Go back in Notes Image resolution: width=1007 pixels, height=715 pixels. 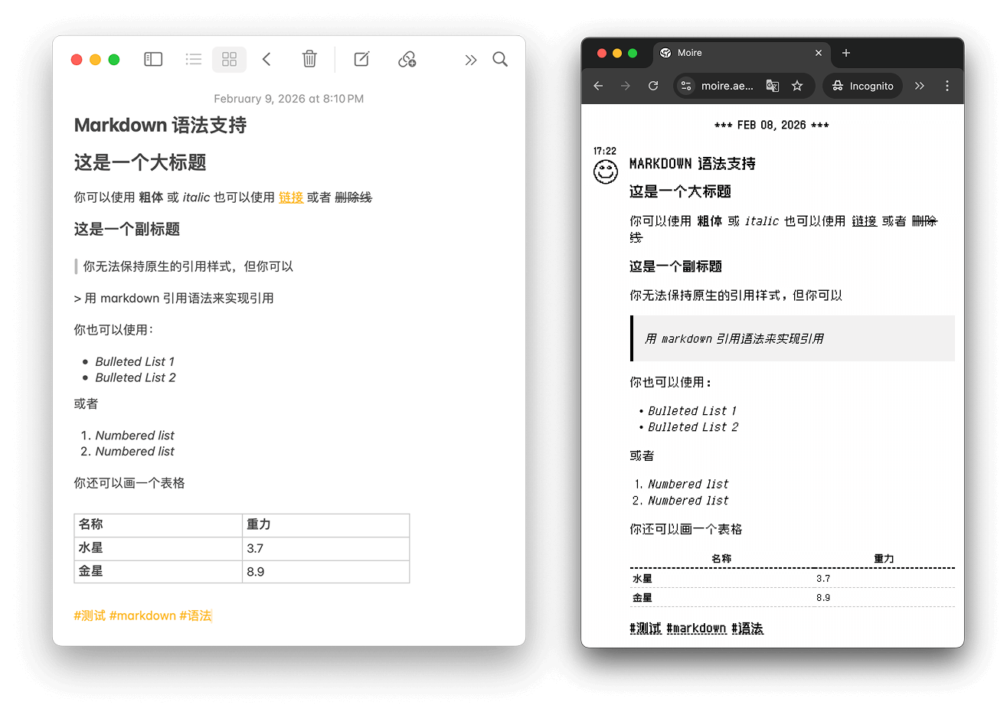(x=266, y=59)
